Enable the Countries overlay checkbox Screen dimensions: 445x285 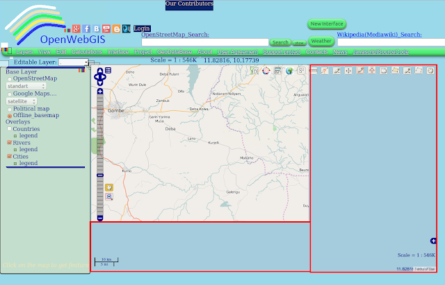[9, 129]
